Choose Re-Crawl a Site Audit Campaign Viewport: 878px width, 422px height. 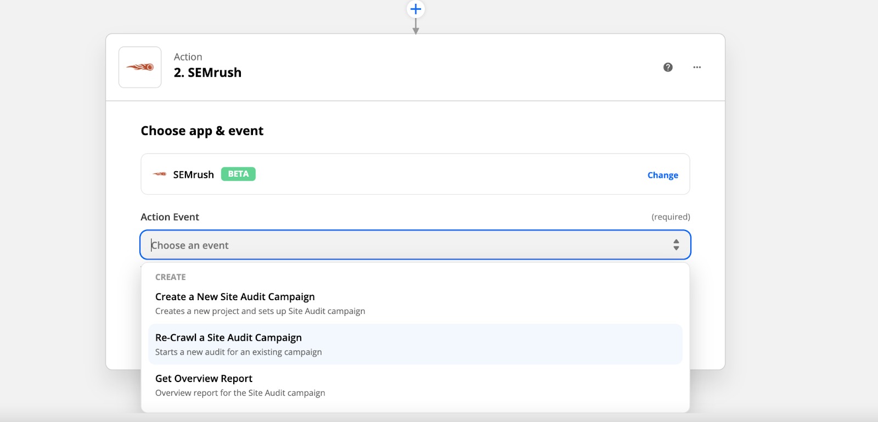228,337
